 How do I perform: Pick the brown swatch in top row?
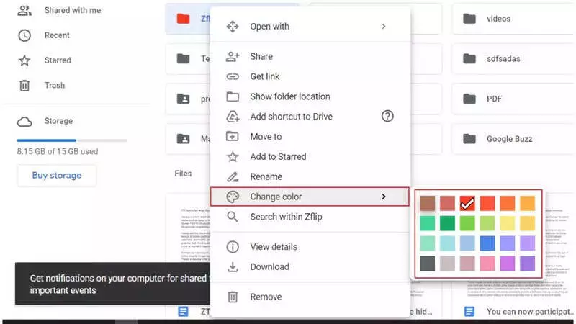tap(427, 203)
